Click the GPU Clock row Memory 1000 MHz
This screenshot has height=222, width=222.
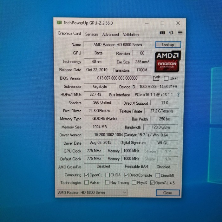tap(131, 151)
